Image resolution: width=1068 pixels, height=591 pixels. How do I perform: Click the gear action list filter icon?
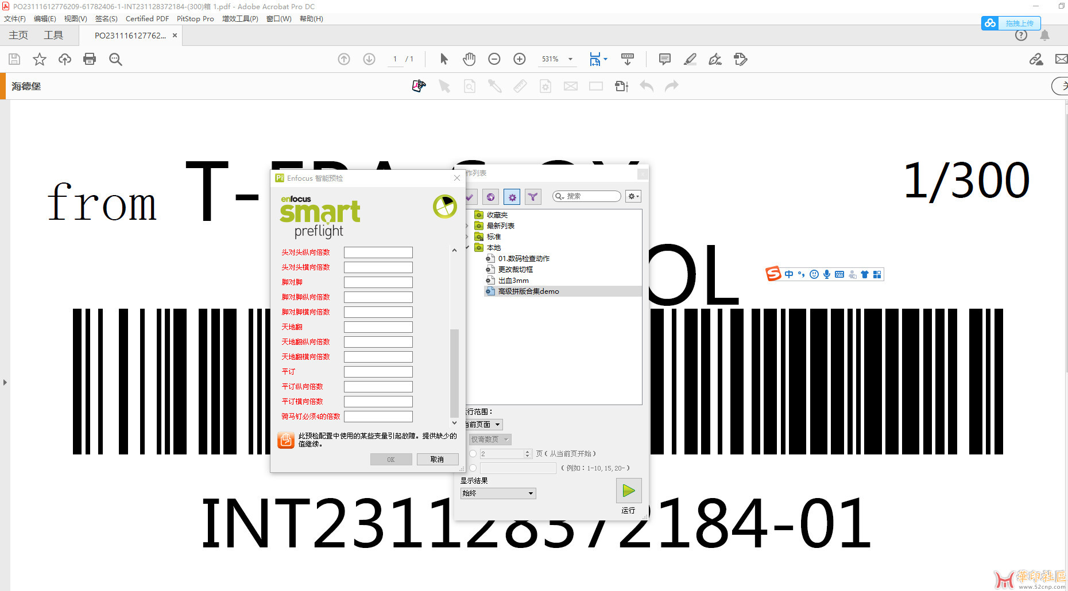(512, 197)
